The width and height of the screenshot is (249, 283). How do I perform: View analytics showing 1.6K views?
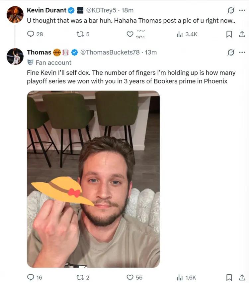[180, 277]
